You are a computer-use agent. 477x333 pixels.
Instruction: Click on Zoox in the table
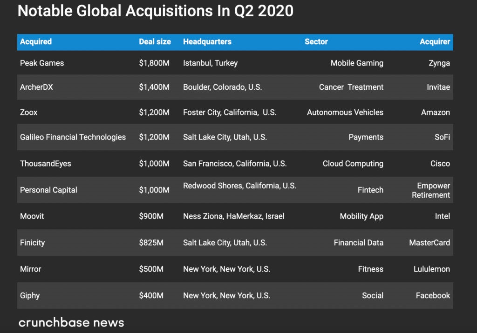[x=29, y=113]
